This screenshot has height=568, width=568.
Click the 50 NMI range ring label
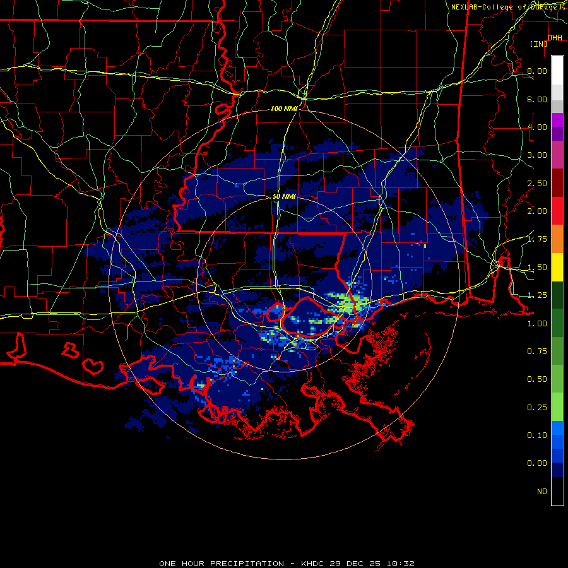(284, 196)
